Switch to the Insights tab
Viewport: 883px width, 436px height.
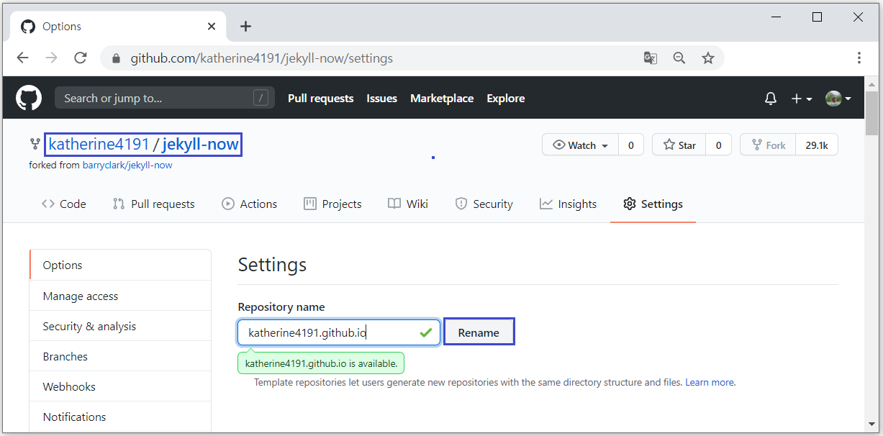(x=569, y=204)
